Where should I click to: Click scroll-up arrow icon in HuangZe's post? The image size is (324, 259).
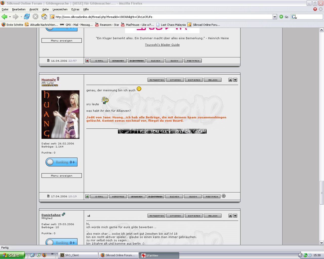[230, 80]
